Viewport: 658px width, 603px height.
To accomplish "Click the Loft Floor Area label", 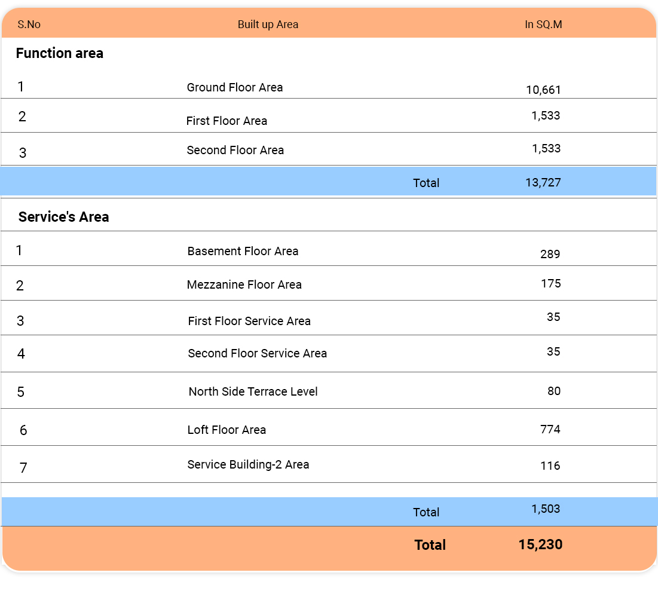I will coord(227,430).
